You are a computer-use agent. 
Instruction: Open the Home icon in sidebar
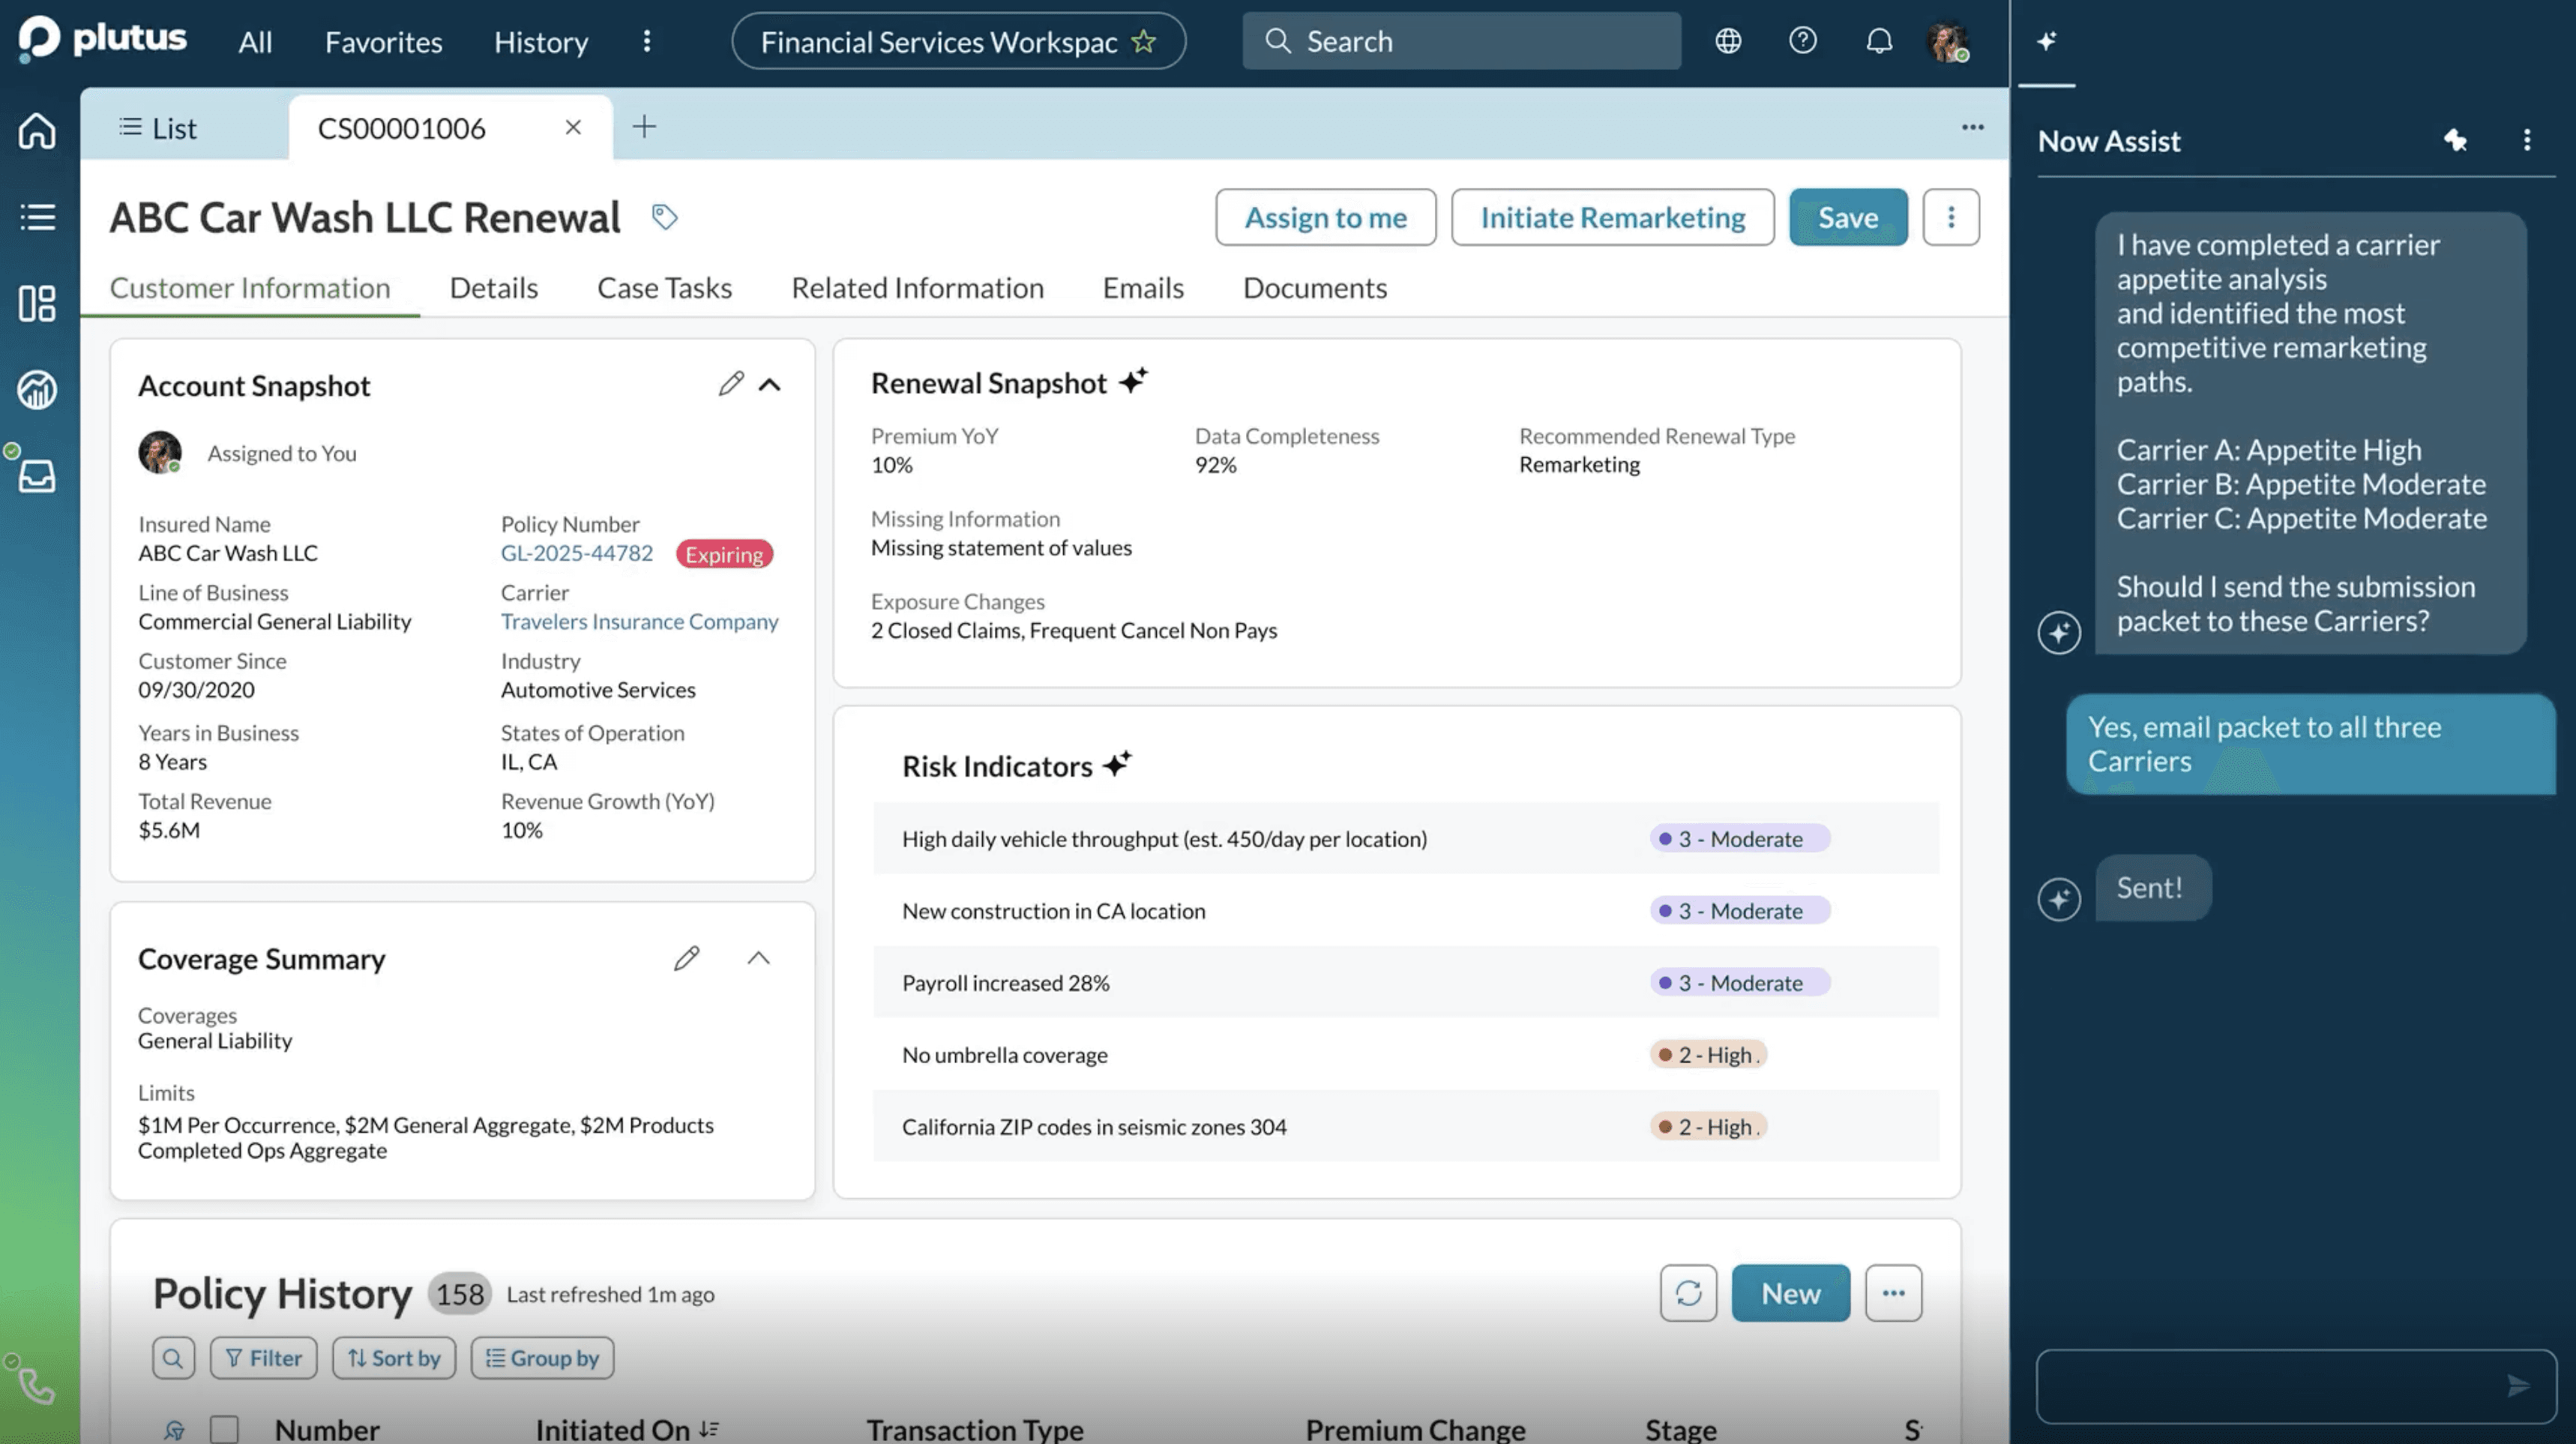point(37,130)
